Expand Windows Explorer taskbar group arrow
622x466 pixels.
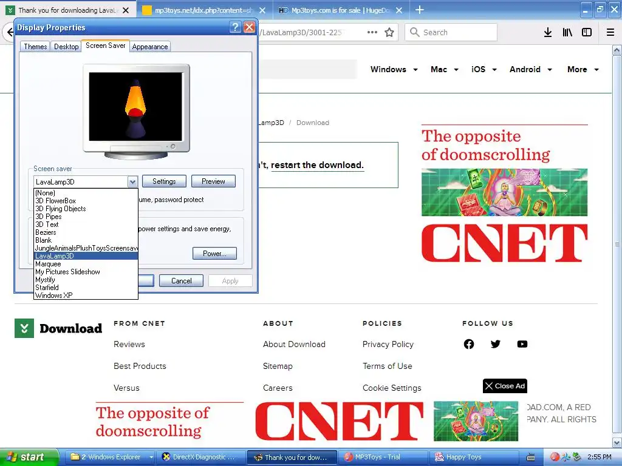pos(151,458)
